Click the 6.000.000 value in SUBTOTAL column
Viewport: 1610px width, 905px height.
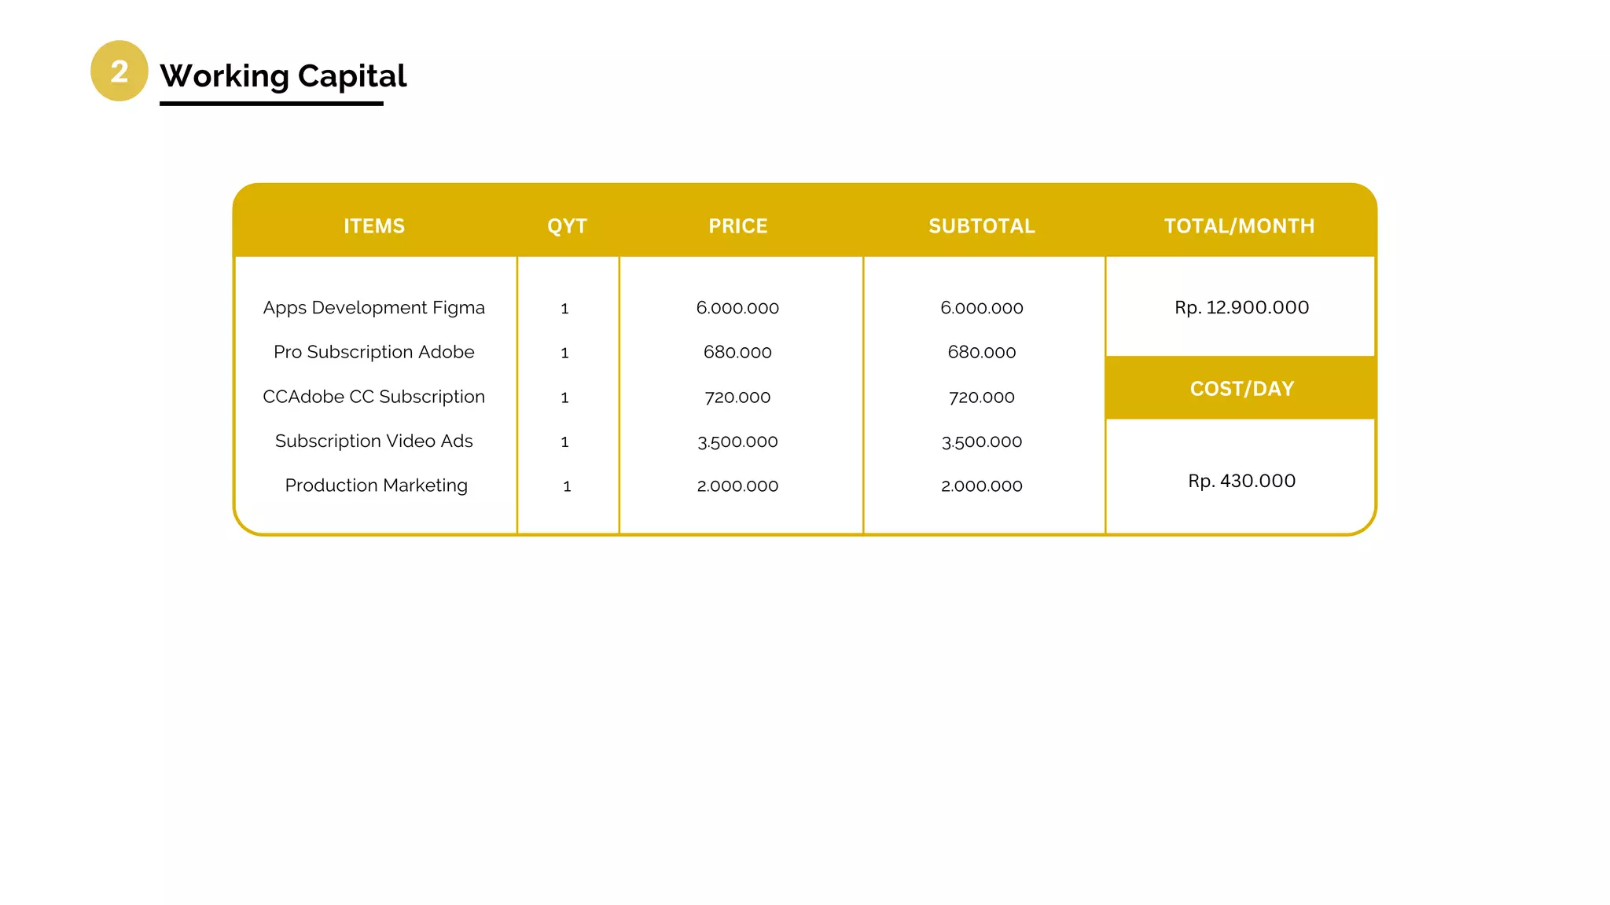[982, 308]
